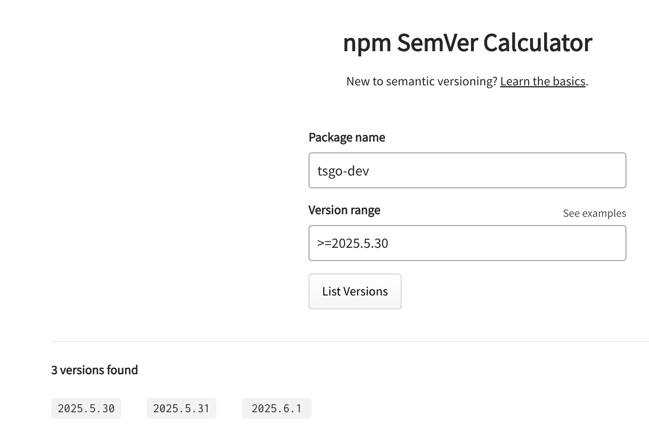
Task: Select the 2025.6.1 version result chip
Action: pos(277,408)
